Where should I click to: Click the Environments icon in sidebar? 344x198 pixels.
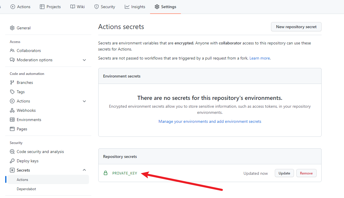pos(12,120)
